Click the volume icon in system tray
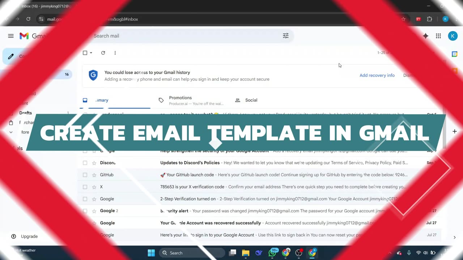The width and height of the screenshot is (463, 260). point(425,253)
